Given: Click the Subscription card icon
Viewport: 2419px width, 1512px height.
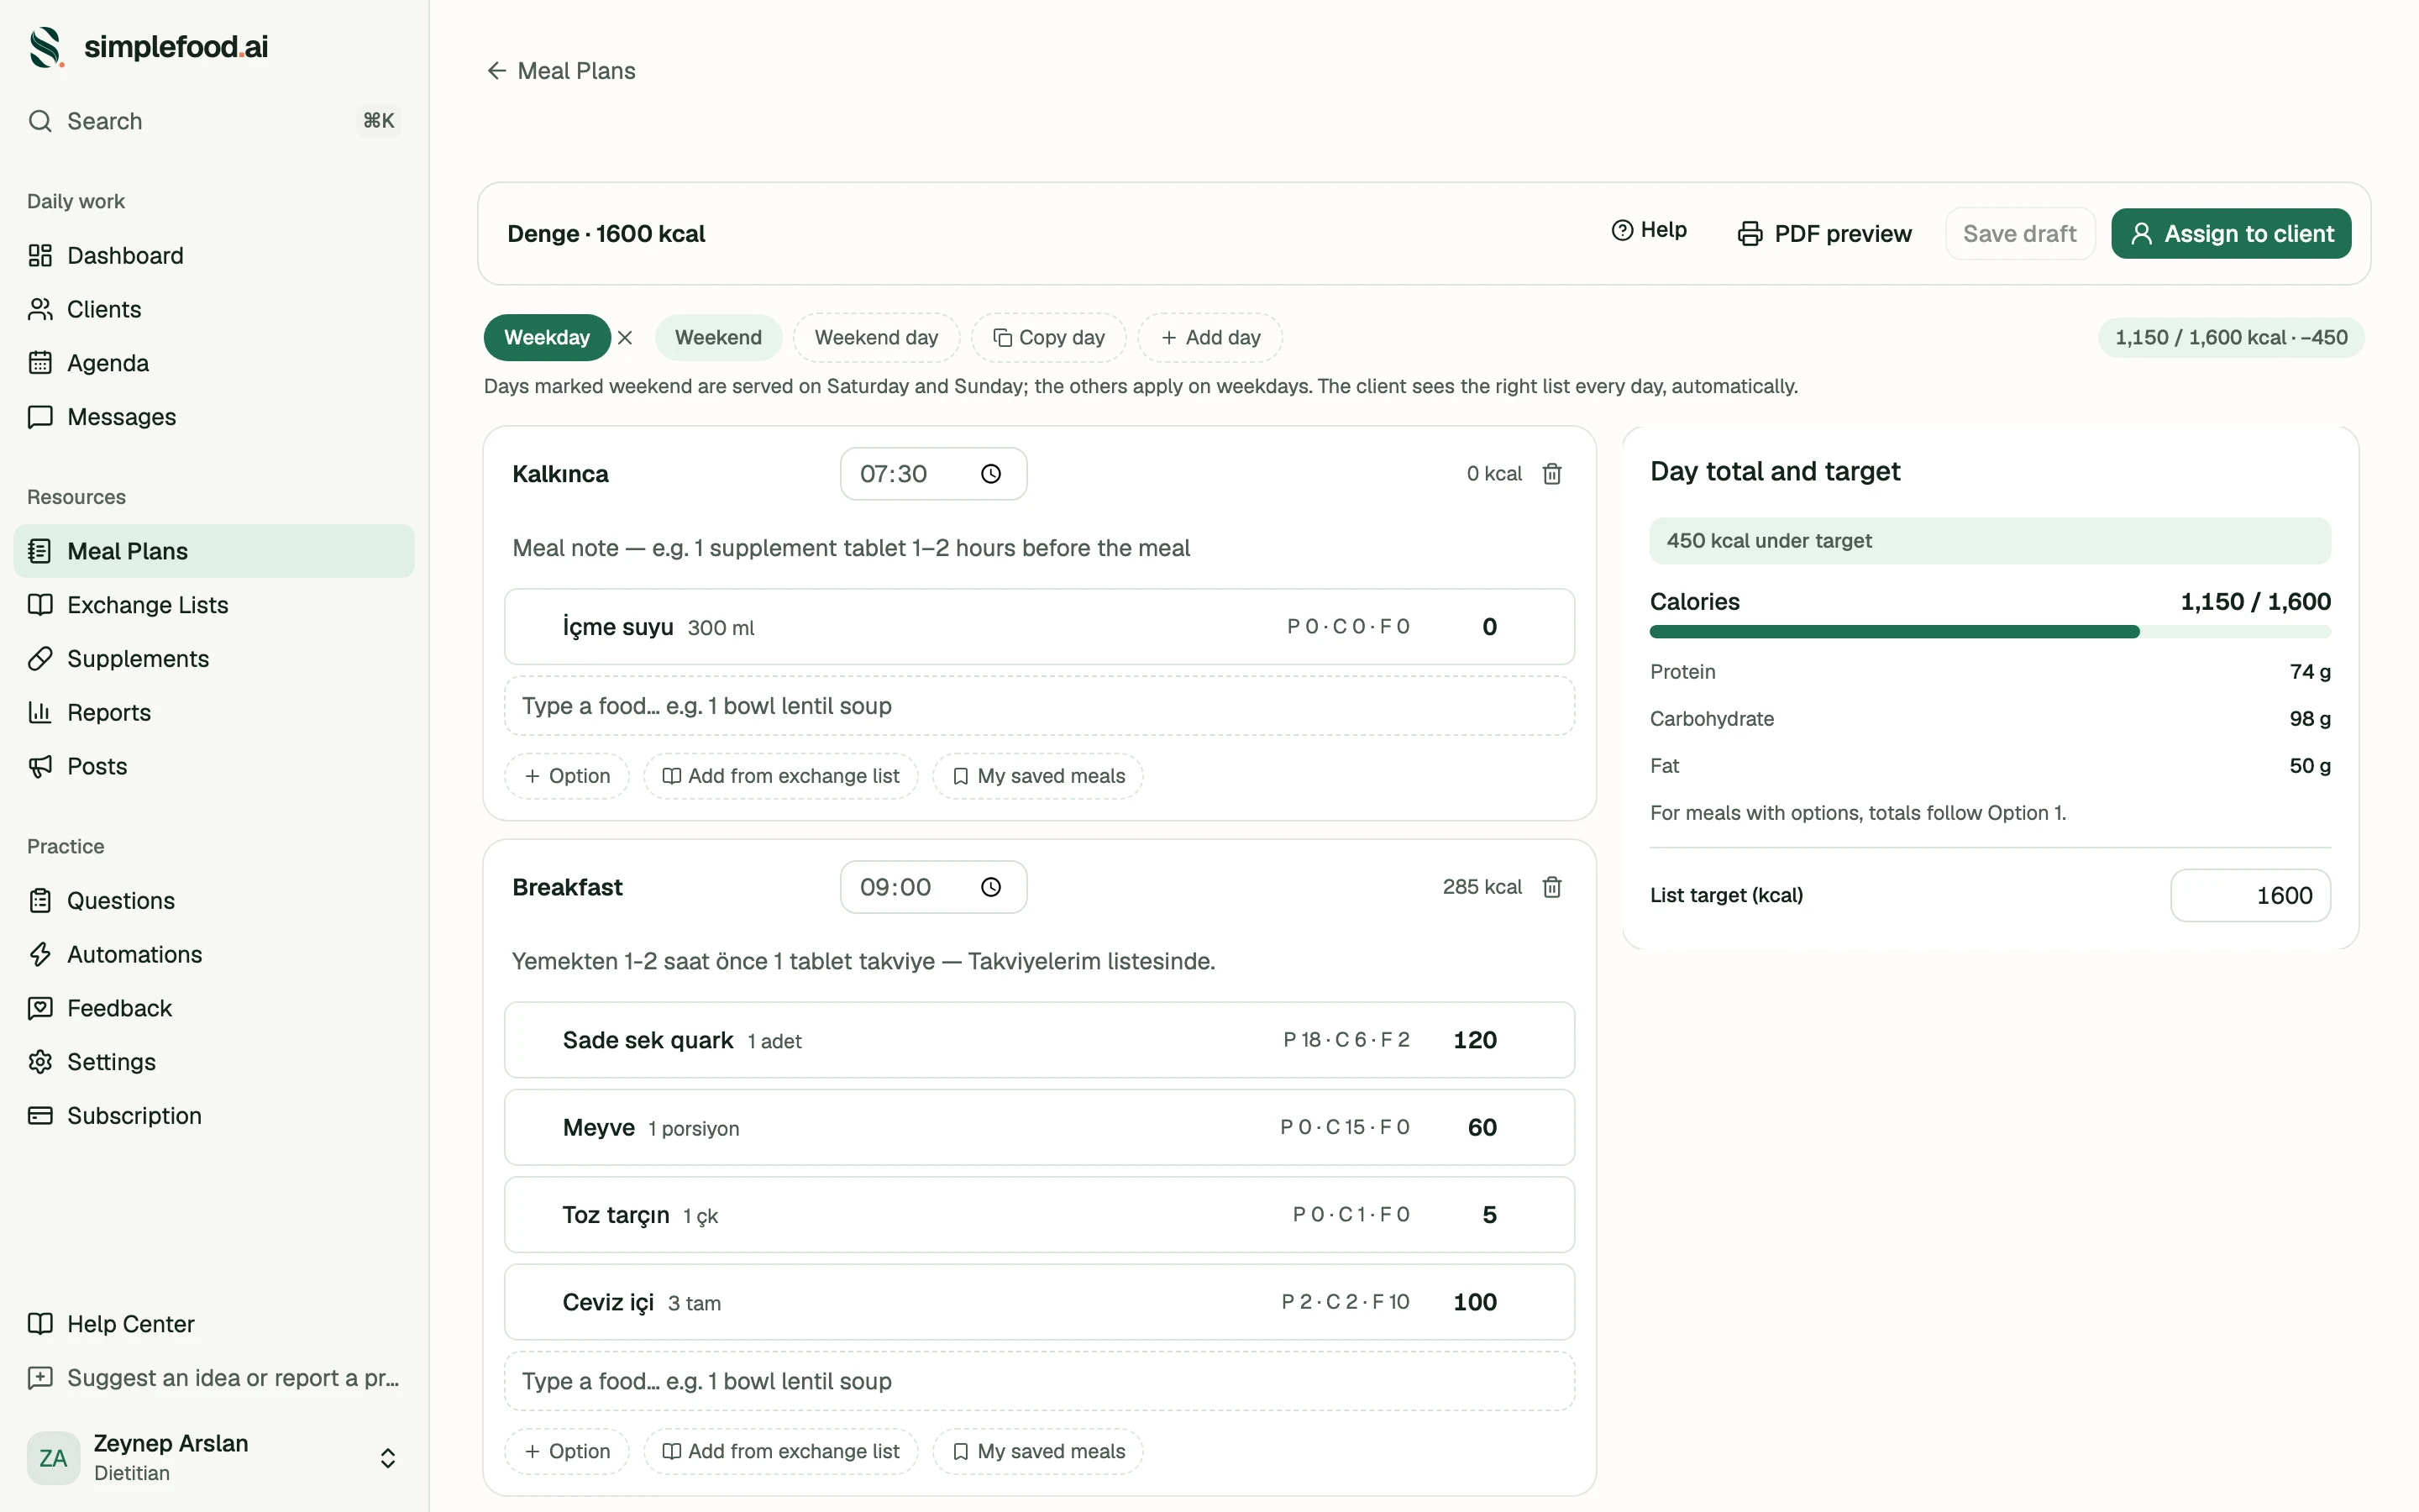Looking at the screenshot, I should [40, 1116].
